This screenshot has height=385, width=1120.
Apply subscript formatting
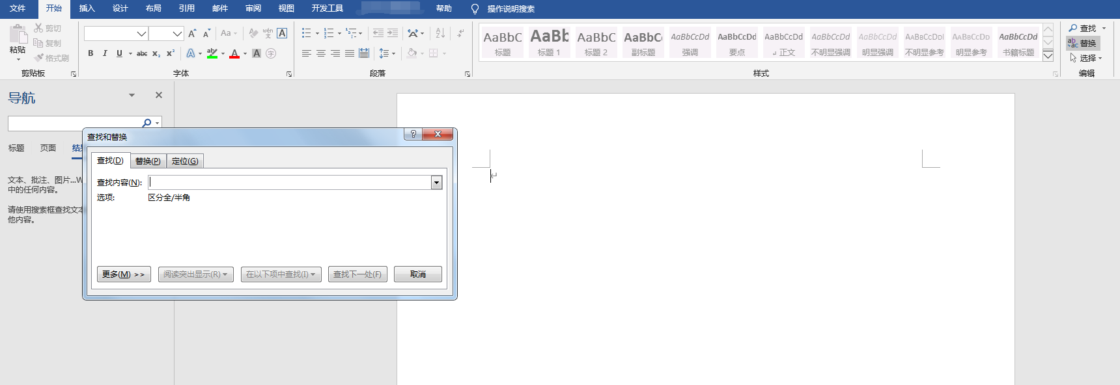point(156,53)
